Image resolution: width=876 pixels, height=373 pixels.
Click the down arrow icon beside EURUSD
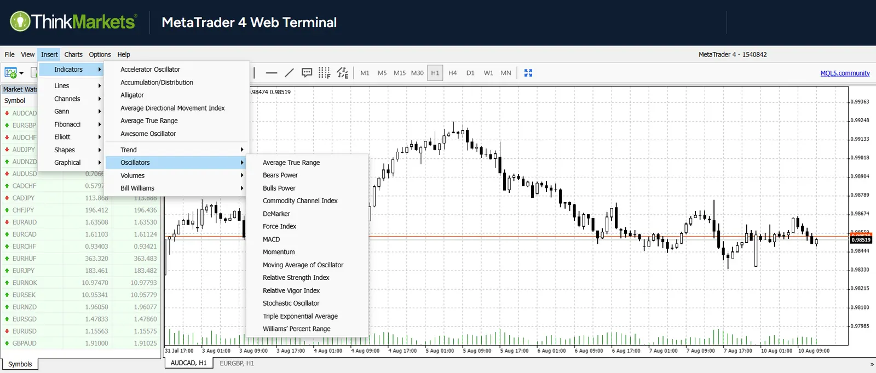7,331
